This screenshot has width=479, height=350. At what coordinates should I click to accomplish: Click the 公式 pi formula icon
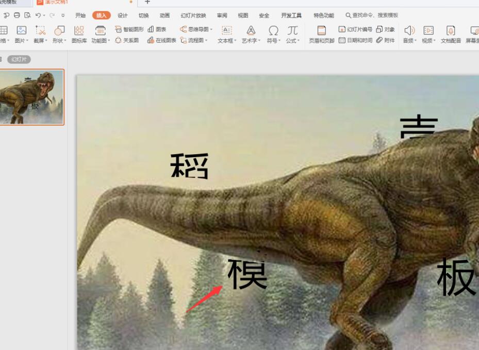pyautogui.click(x=292, y=30)
